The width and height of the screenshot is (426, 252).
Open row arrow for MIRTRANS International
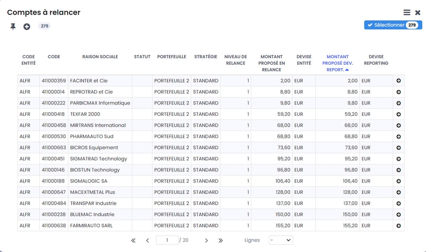pos(398,125)
